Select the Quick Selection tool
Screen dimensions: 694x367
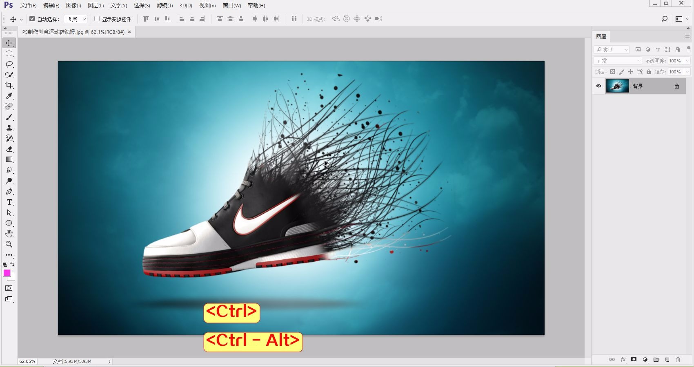click(9, 75)
